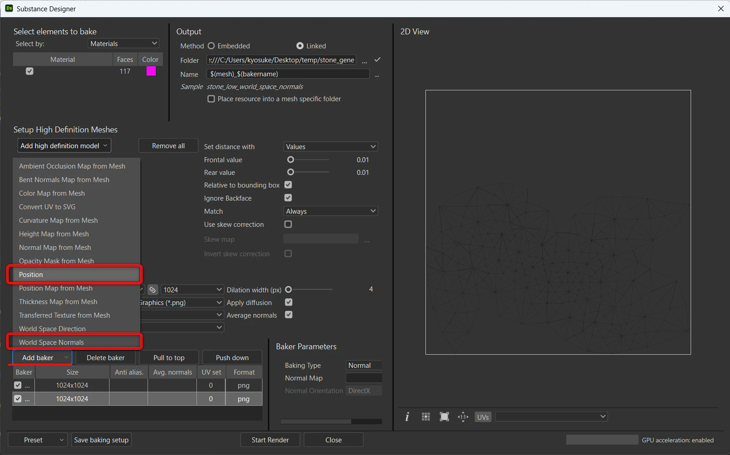Viewport: 730px width, 455px height.
Task: Choose Convert UV to SVG
Action: (x=76, y=207)
